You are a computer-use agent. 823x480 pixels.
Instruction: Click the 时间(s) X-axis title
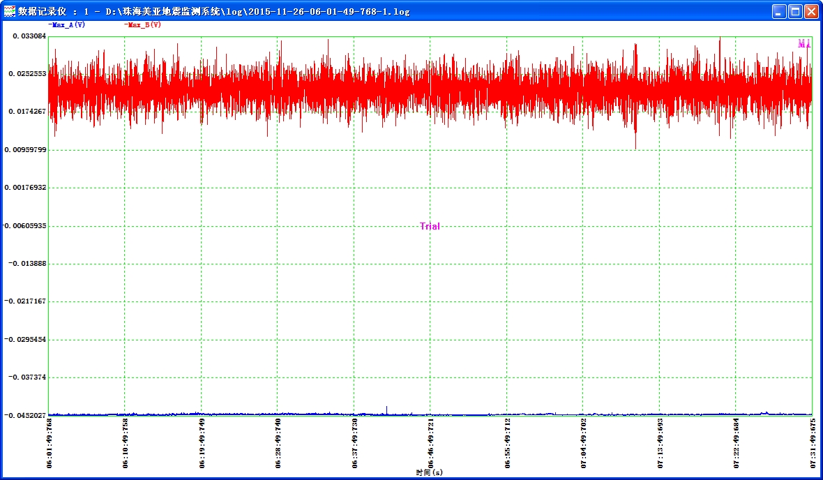coord(430,472)
